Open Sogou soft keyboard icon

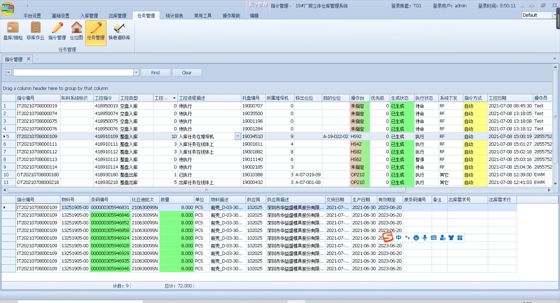(434, 238)
